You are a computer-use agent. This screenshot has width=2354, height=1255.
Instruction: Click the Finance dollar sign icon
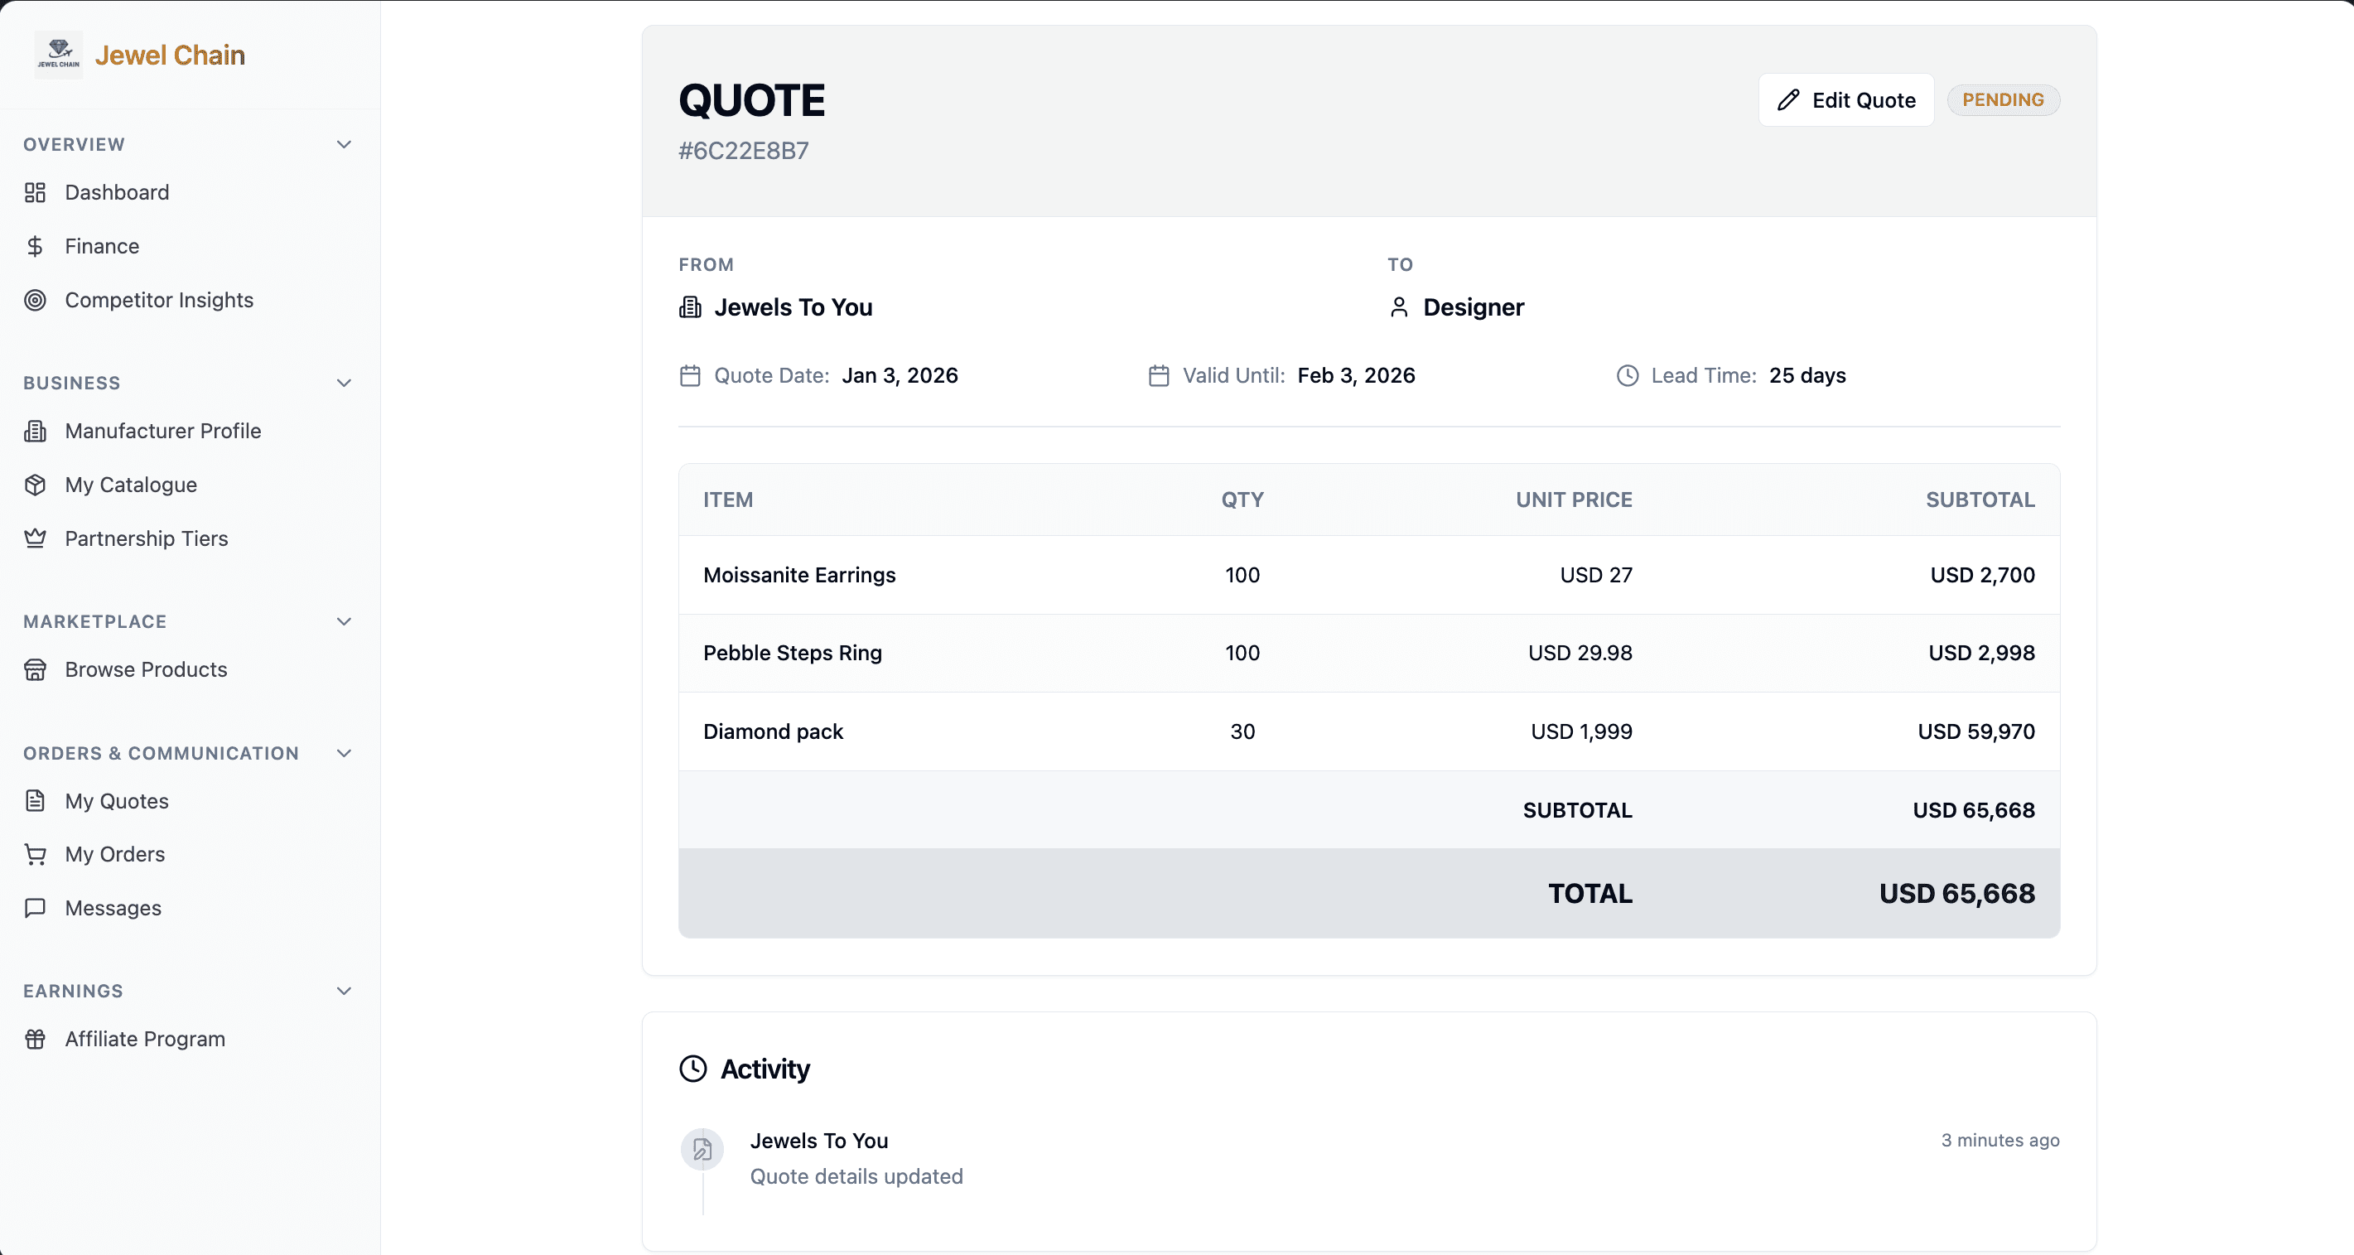point(35,247)
